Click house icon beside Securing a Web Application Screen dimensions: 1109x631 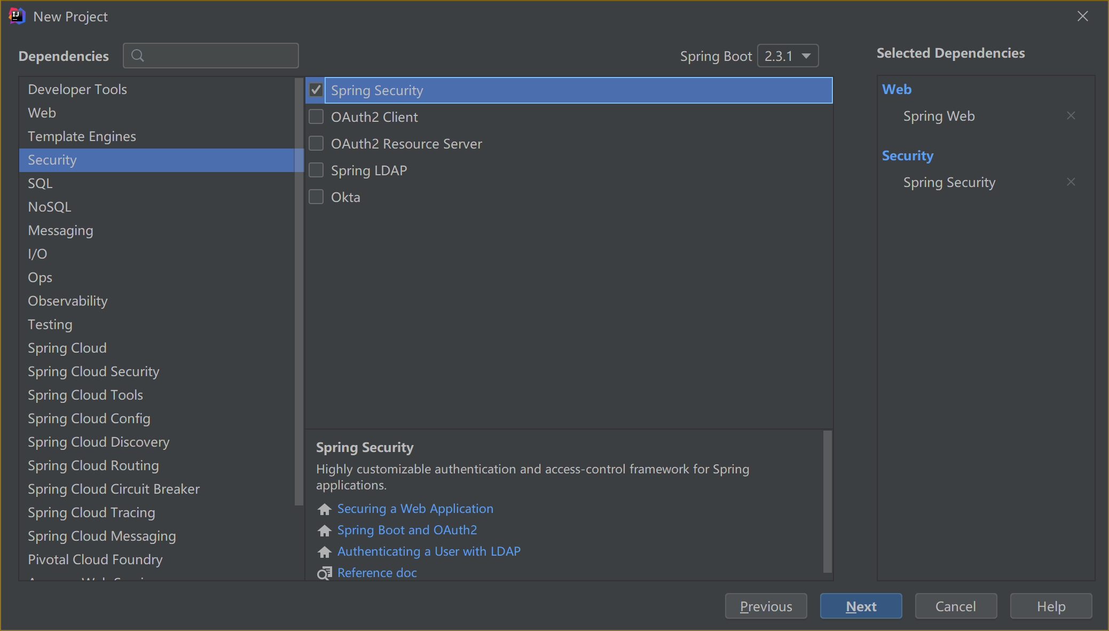[324, 509]
